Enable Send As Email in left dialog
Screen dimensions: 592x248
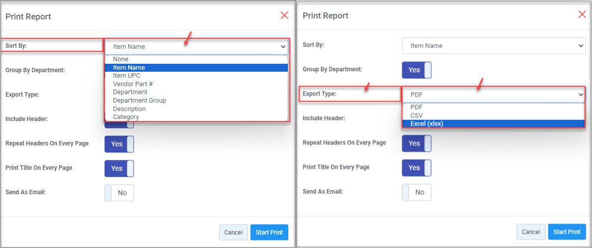click(x=119, y=193)
